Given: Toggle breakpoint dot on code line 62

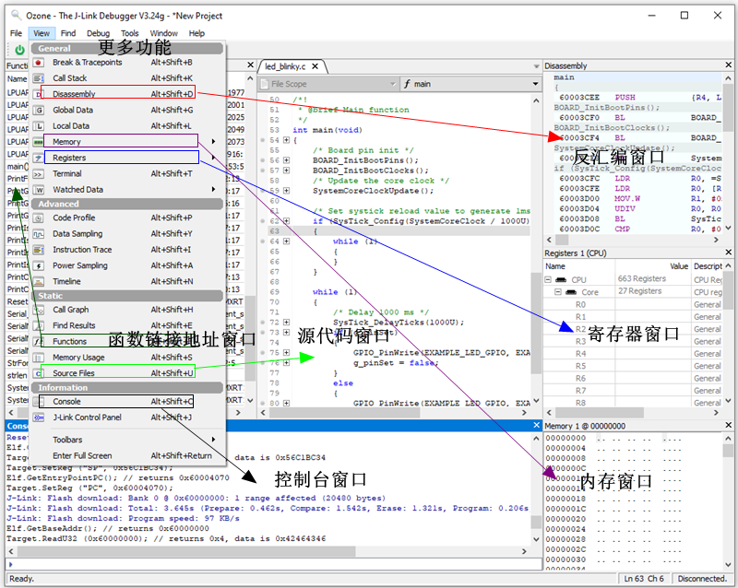Looking at the screenshot, I should pyautogui.click(x=263, y=221).
